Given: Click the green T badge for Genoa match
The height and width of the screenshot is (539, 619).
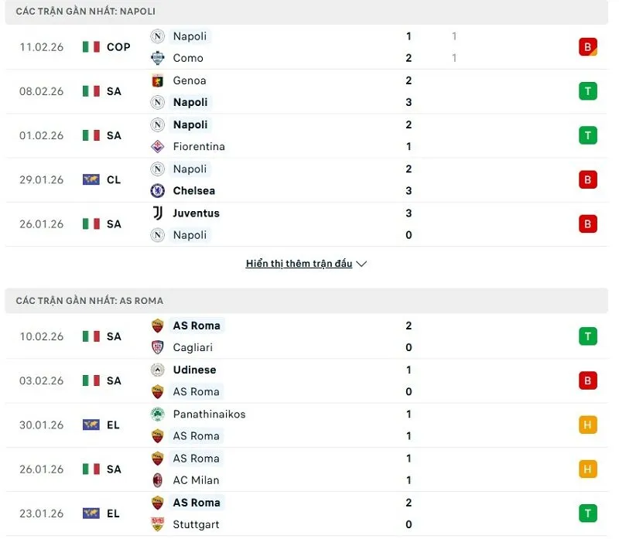Looking at the screenshot, I should (x=587, y=90).
